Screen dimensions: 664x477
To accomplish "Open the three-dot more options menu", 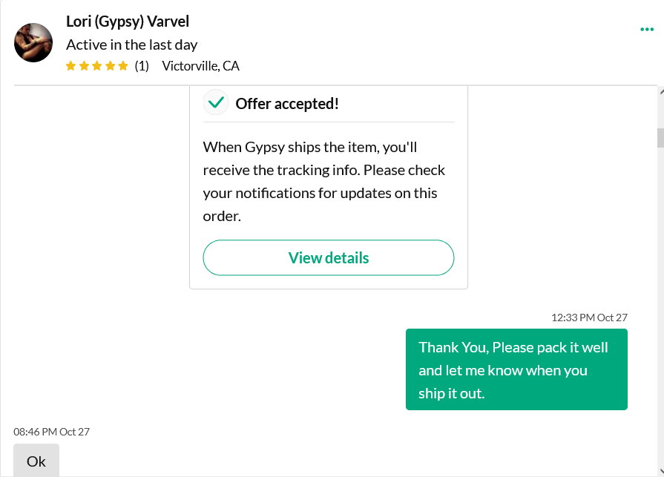I will 647,29.
